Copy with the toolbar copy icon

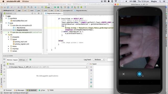coord(22,7)
